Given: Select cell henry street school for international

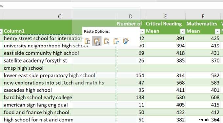Looking at the screenshot, I should [x=43, y=38].
